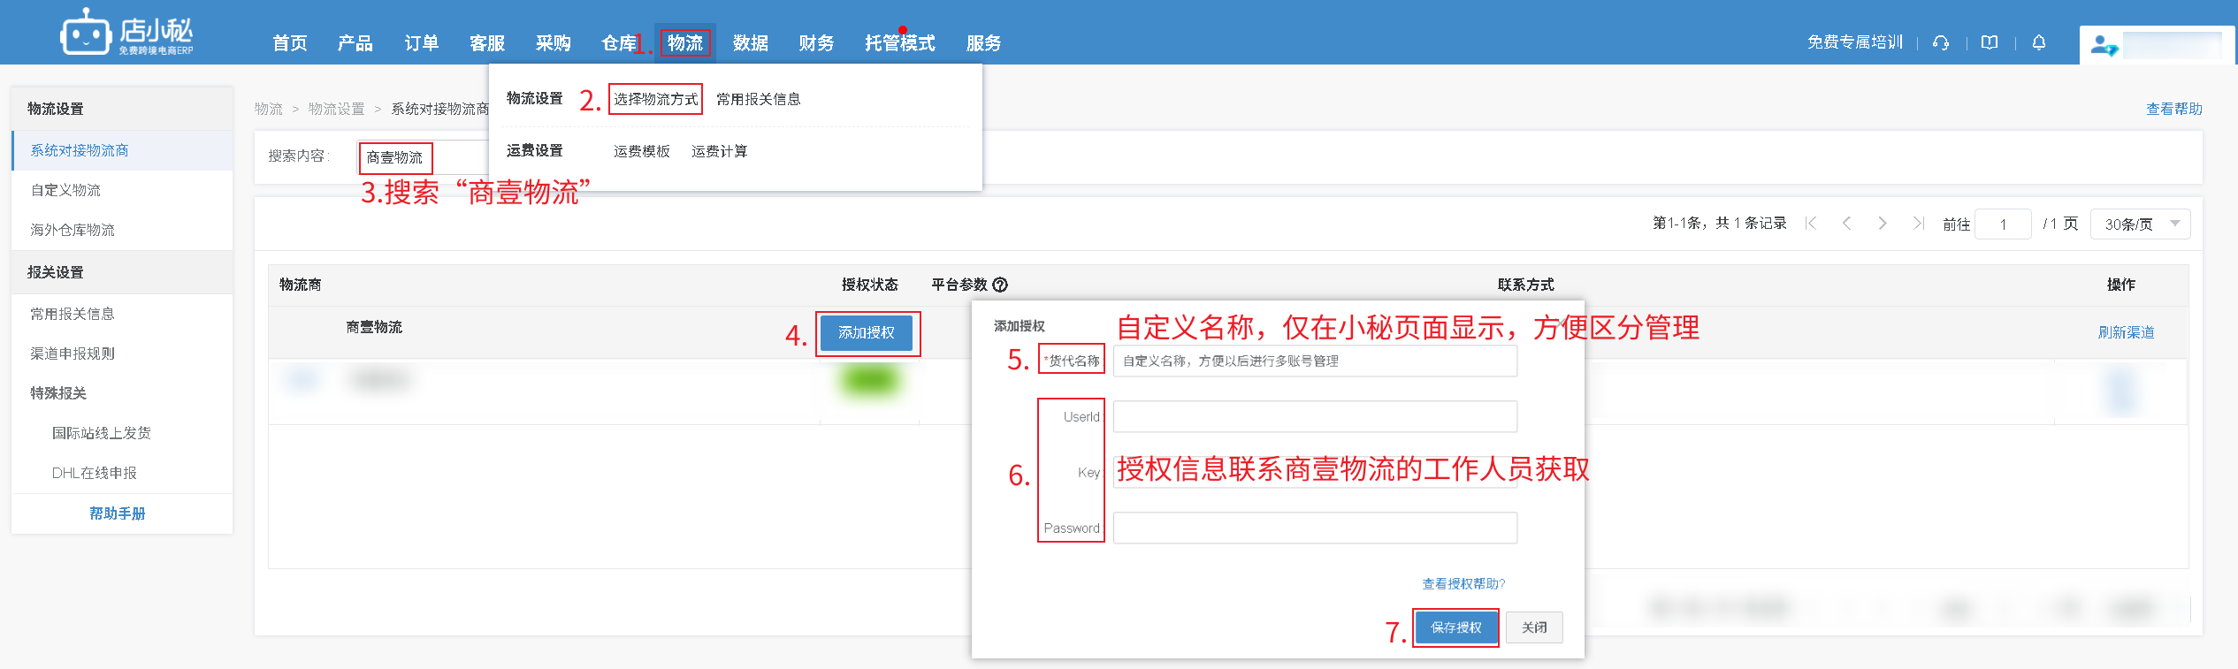The width and height of the screenshot is (2238, 669).
Task: Go to next page arrow
Action: (x=1883, y=224)
